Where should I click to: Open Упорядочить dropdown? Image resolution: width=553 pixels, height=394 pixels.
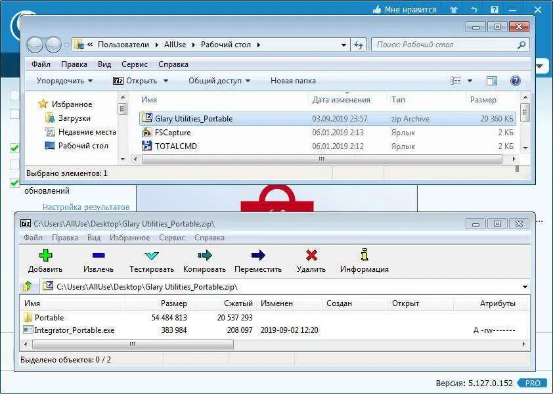tap(65, 81)
